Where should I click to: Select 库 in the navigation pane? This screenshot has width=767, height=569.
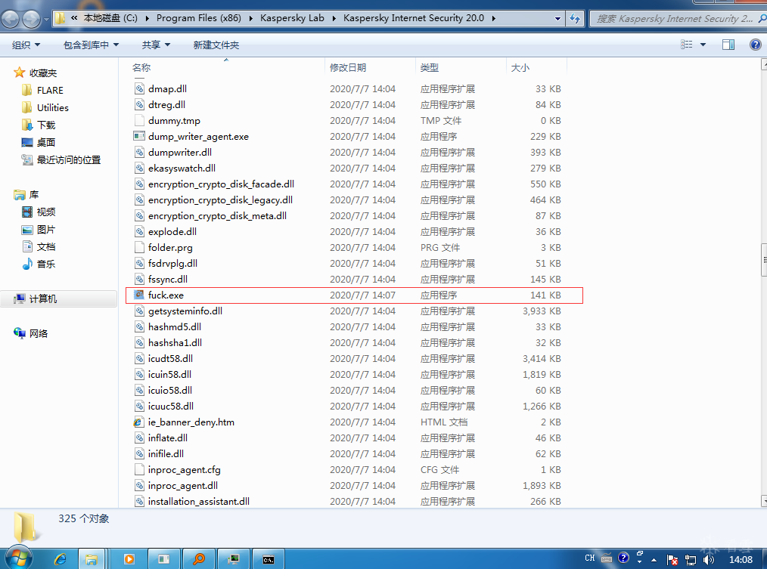click(34, 194)
